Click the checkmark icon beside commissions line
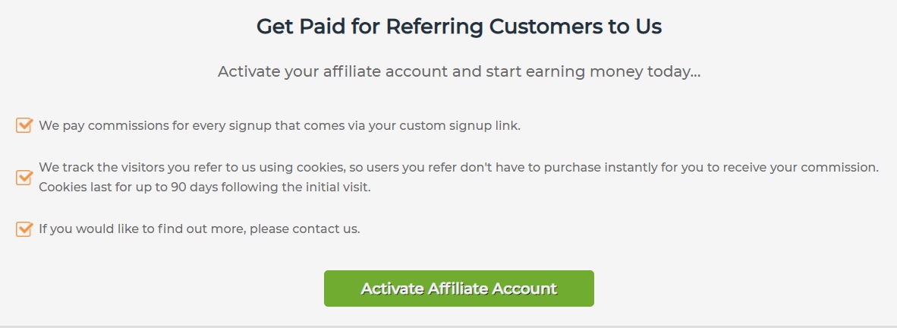 24,125
